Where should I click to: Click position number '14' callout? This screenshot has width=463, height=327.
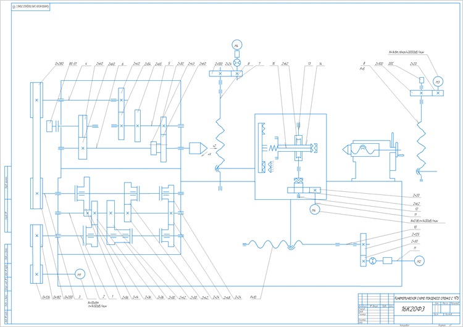(320, 64)
